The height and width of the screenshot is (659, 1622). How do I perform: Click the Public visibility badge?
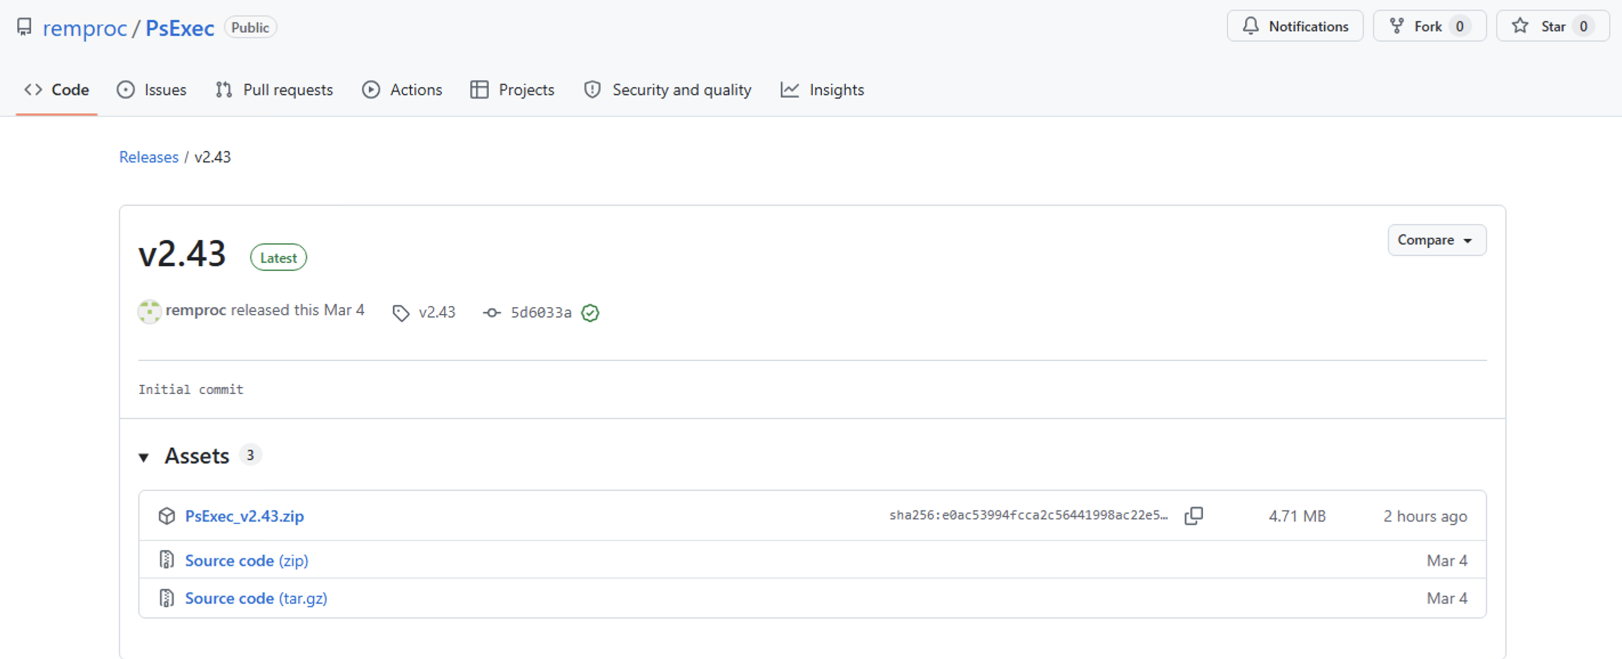point(250,27)
